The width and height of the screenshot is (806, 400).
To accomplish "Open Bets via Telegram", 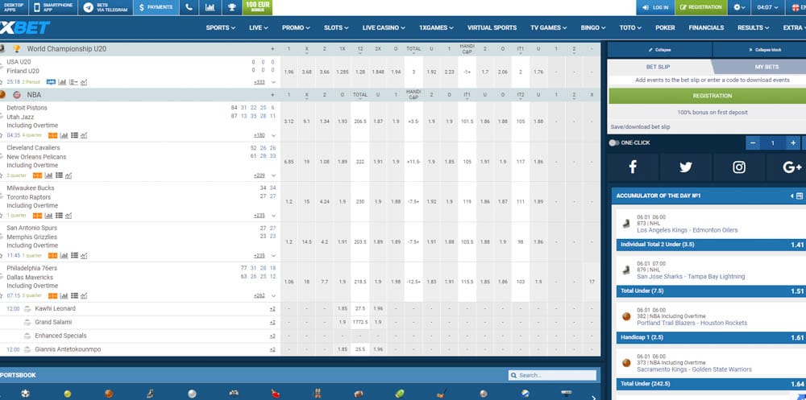I will (x=106, y=7).
